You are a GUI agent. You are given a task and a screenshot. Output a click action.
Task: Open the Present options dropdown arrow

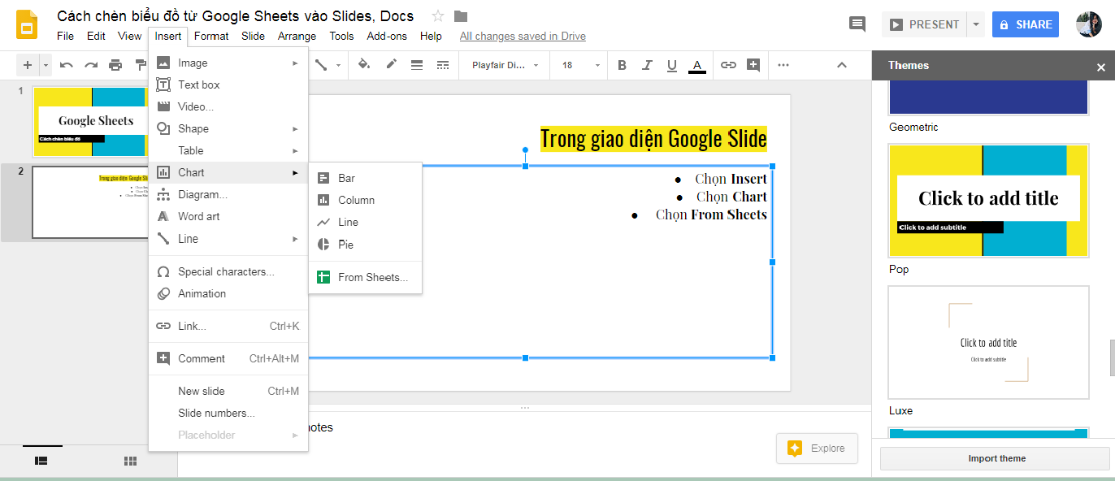click(x=976, y=24)
